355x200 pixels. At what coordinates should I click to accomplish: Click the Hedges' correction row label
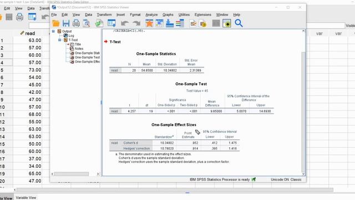click(136, 148)
